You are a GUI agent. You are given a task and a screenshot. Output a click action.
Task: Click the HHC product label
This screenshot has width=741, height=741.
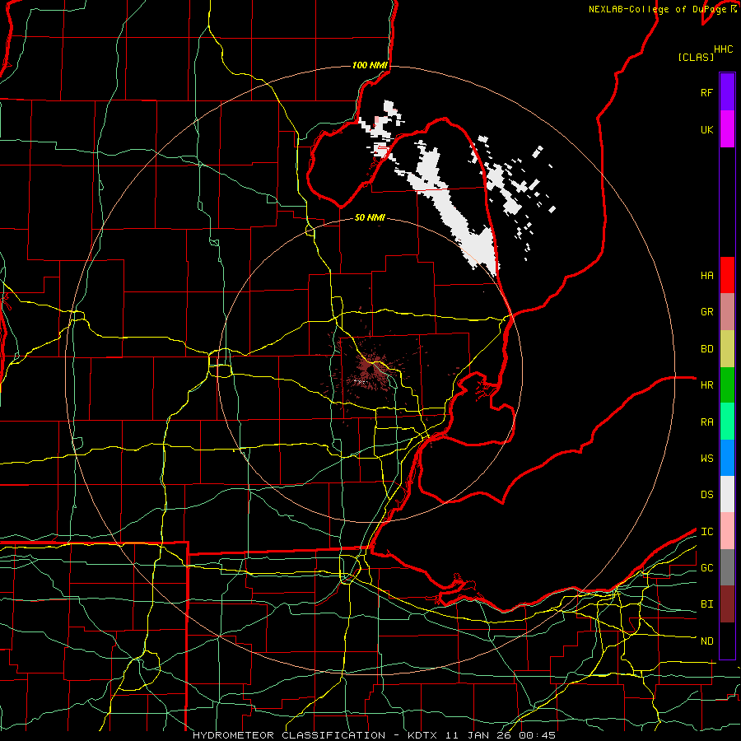(x=724, y=49)
